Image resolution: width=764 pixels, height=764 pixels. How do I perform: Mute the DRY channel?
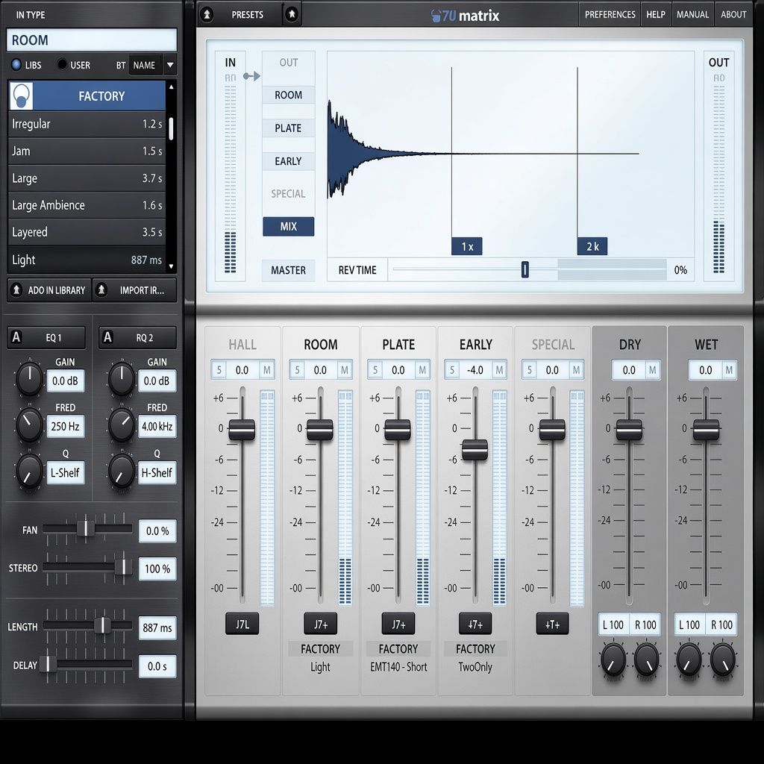point(652,370)
